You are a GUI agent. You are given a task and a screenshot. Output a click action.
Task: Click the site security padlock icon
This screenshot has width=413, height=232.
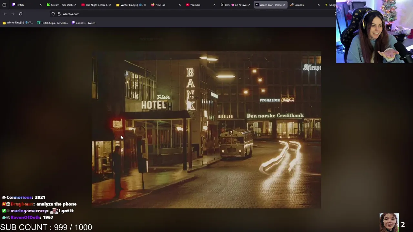pos(59,14)
